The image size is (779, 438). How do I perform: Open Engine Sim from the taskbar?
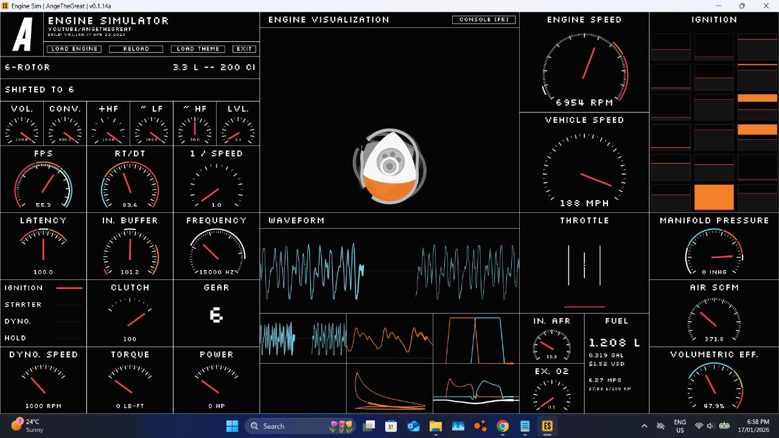tap(547, 426)
